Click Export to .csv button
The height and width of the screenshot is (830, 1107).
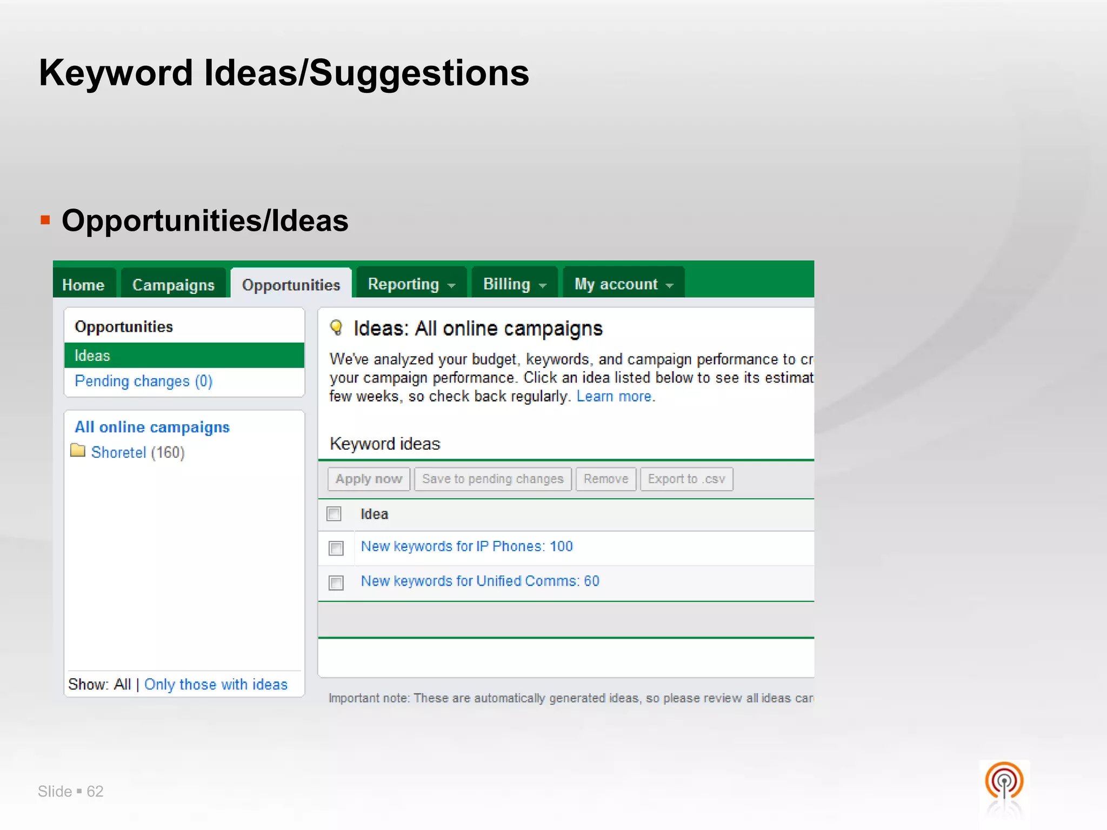coord(686,479)
